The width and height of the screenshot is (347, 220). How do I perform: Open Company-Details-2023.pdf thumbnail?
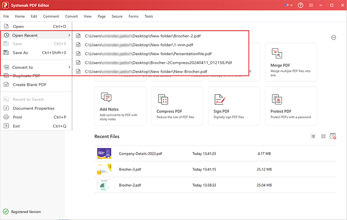[104, 153]
